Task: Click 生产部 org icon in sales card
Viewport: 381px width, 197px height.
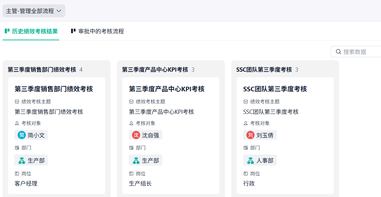Action: (22, 160)
